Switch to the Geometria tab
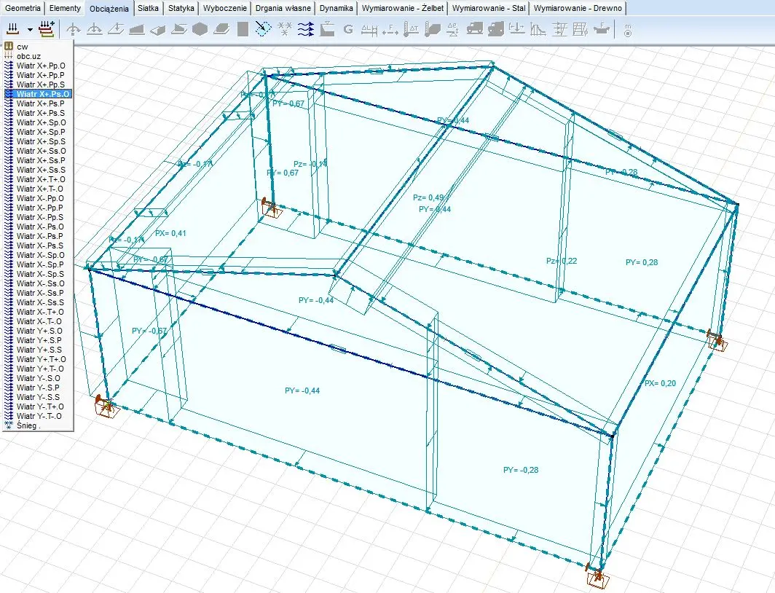This screenshot has width=775, height=593. (x=23, y=8)
